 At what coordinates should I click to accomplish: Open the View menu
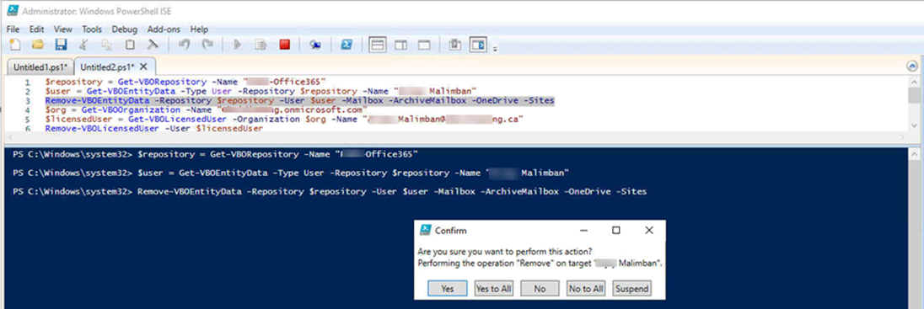[62, 29]
